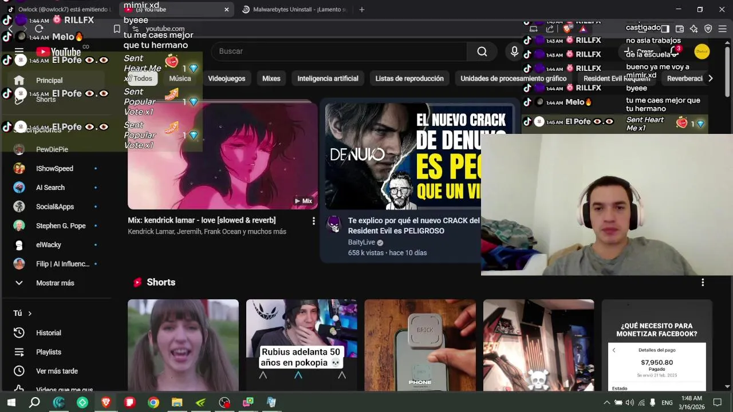The width and height of the screenshot is (733, 412).
Task: Expand Mostrar más subscriptions
Action: [x=54, y=283]
